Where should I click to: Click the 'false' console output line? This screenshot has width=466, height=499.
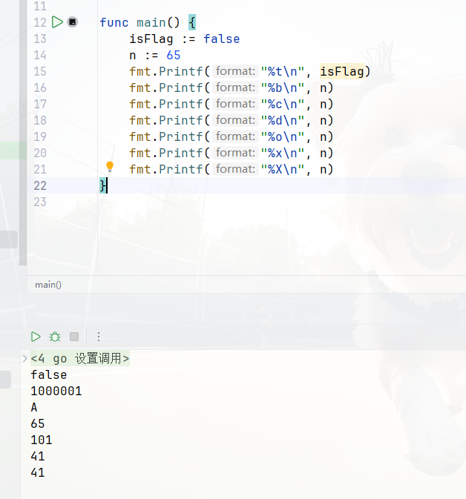click(49, 375)
